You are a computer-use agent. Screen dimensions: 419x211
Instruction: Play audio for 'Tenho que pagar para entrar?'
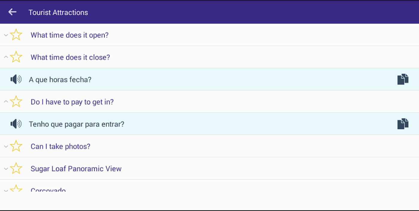pos(16,124)
